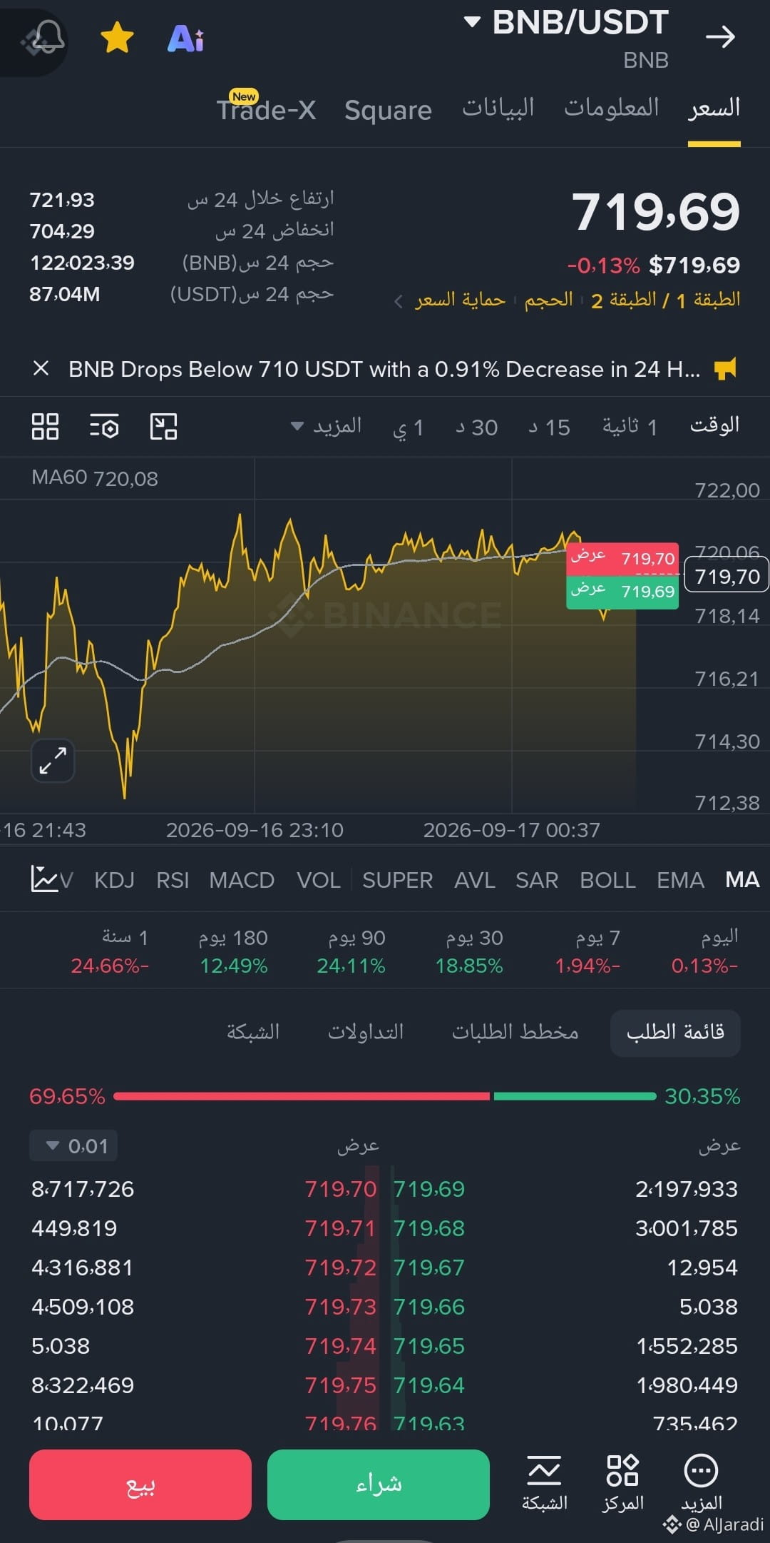Image resolution: width=770 pixels, height=1543 pixels.
Task: Click the buy/sell ratio bar
Action: coord(385,1096)
